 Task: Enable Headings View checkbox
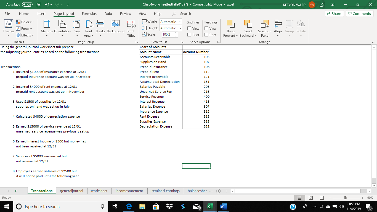pyautogui.click(x=206, y=28)
